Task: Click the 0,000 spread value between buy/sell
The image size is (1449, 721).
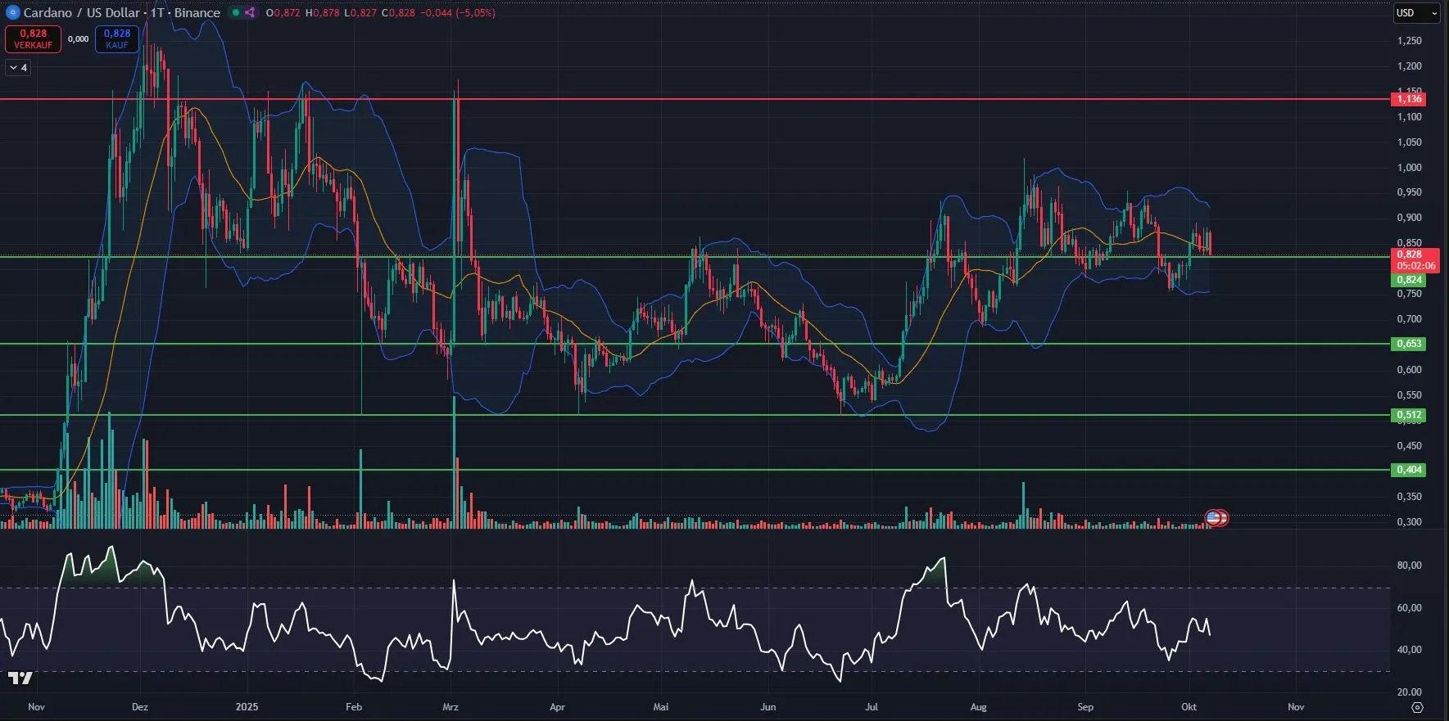Action: point(78,38)
